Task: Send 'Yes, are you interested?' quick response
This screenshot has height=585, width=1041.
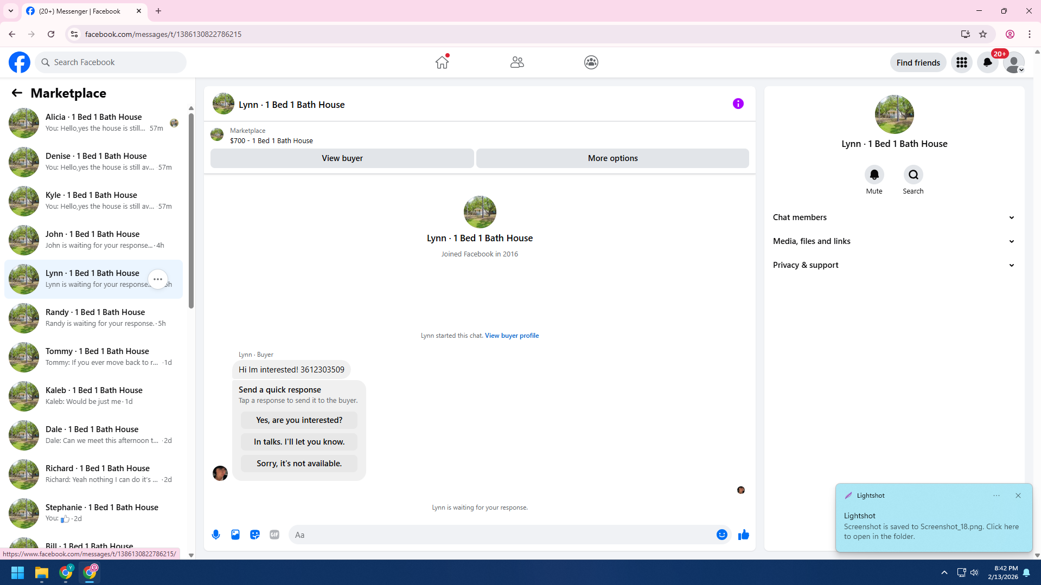Action: [299, 420]
